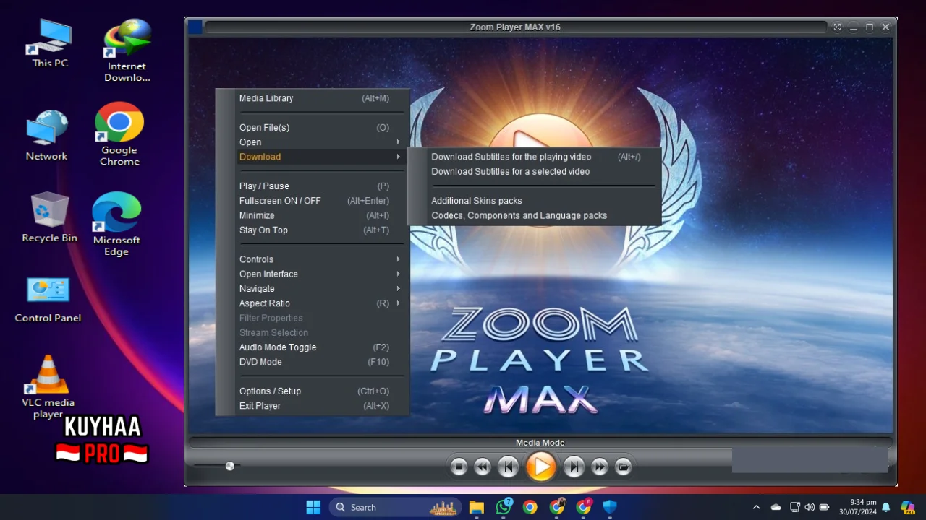Choose Open File(s) menu entry
This screenshot has width=926, height=520.
314,128
